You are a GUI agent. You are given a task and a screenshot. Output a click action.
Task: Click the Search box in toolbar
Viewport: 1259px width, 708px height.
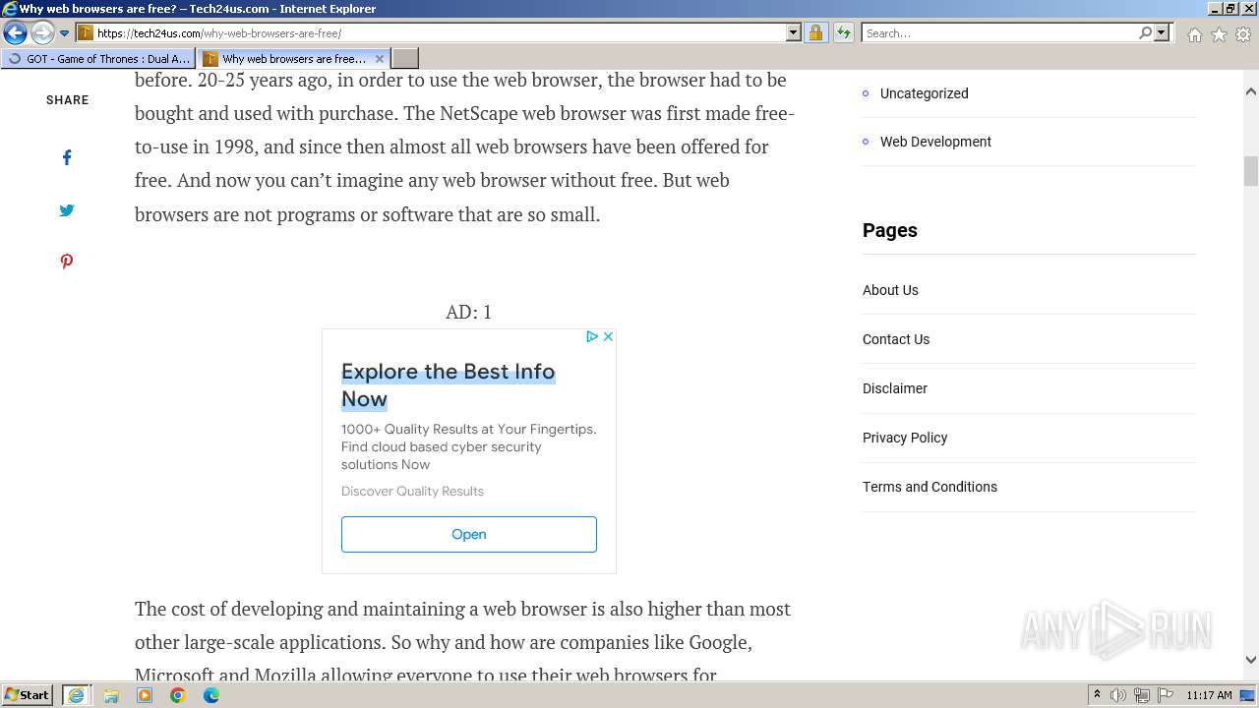[999, 32]
